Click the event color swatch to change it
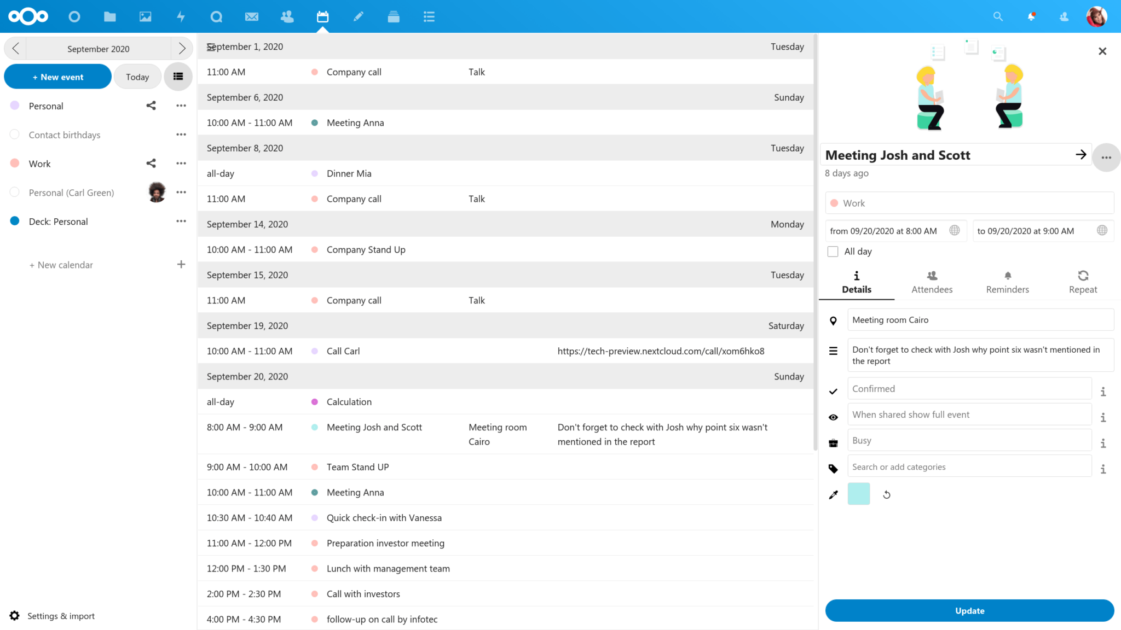Screen dimensions: 1121x630 [x=858, y=494]
